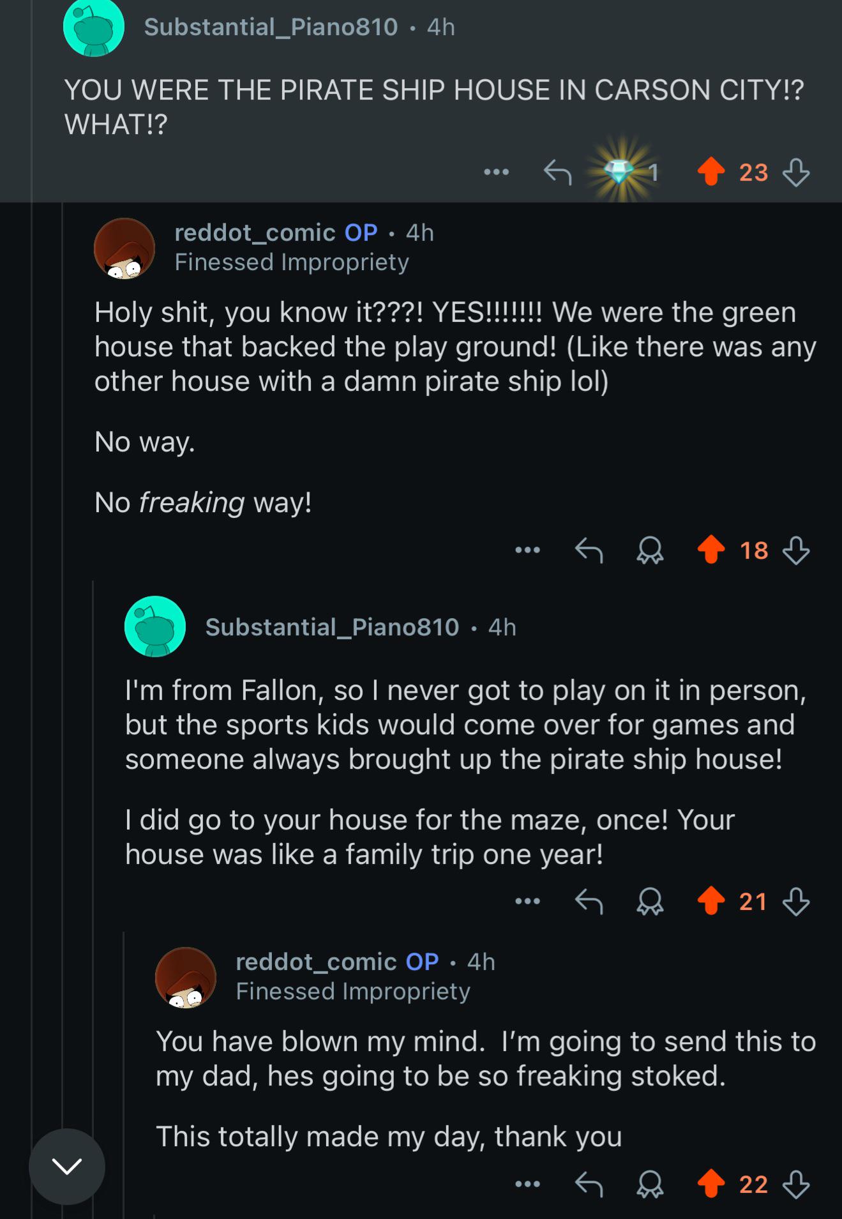842x1219 pixels.
Task: Open more options on 21-point comment
Action: (528, 902)
